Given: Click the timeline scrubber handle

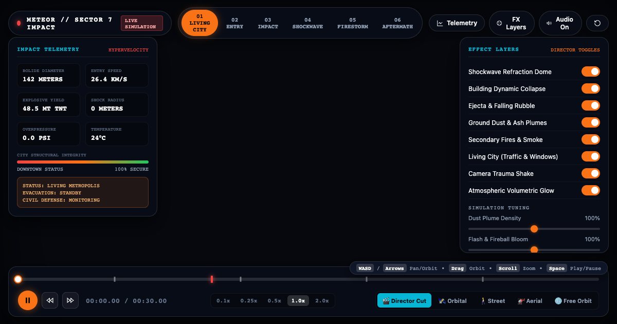Looking at the screenshot, I should [18, 279].
